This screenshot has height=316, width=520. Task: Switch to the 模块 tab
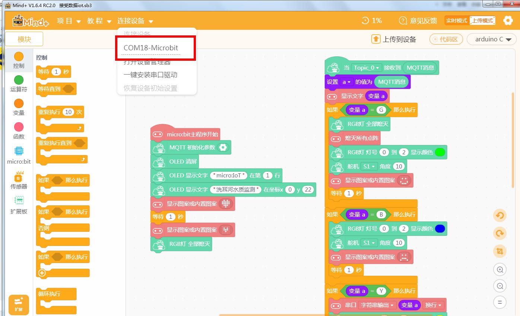[24, 39]
